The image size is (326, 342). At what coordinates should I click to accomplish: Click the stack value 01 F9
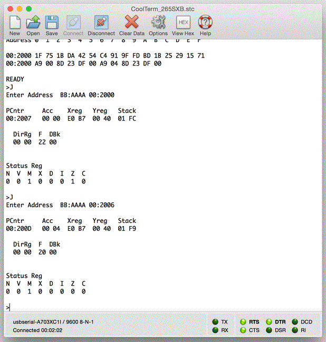coord(127,229)
